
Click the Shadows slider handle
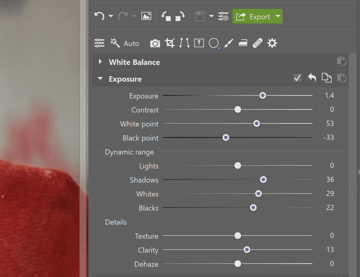pos(263,179)
